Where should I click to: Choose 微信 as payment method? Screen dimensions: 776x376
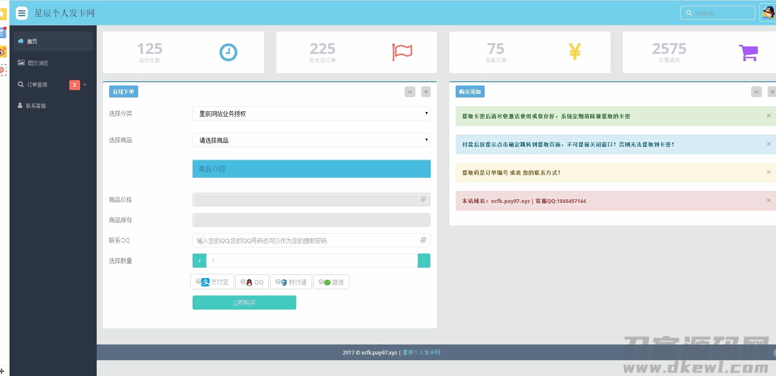point(321,281)
